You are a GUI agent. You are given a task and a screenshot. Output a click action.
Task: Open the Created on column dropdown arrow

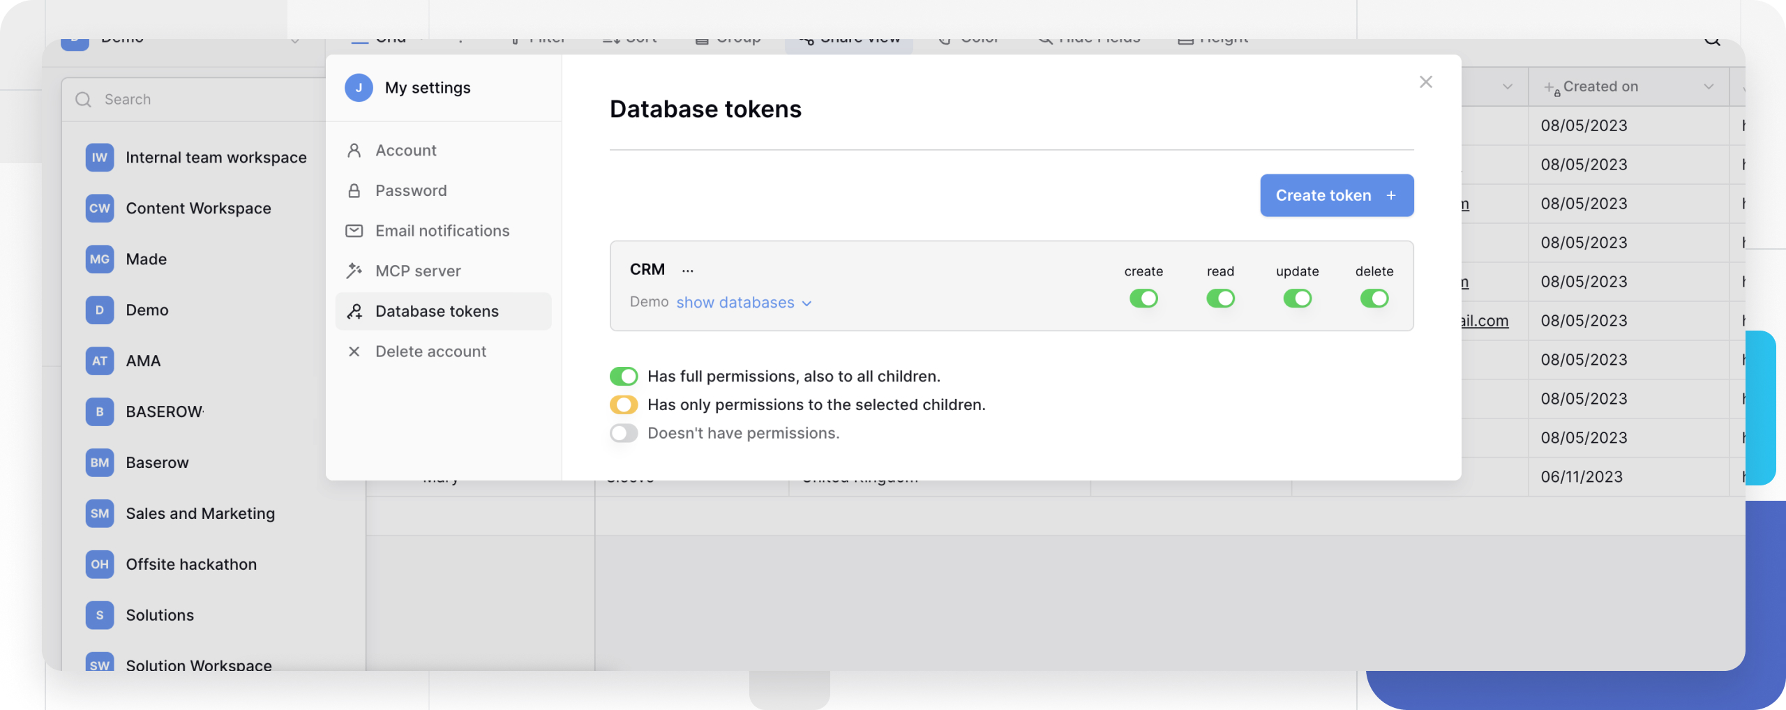click(x=1709, y=87)
